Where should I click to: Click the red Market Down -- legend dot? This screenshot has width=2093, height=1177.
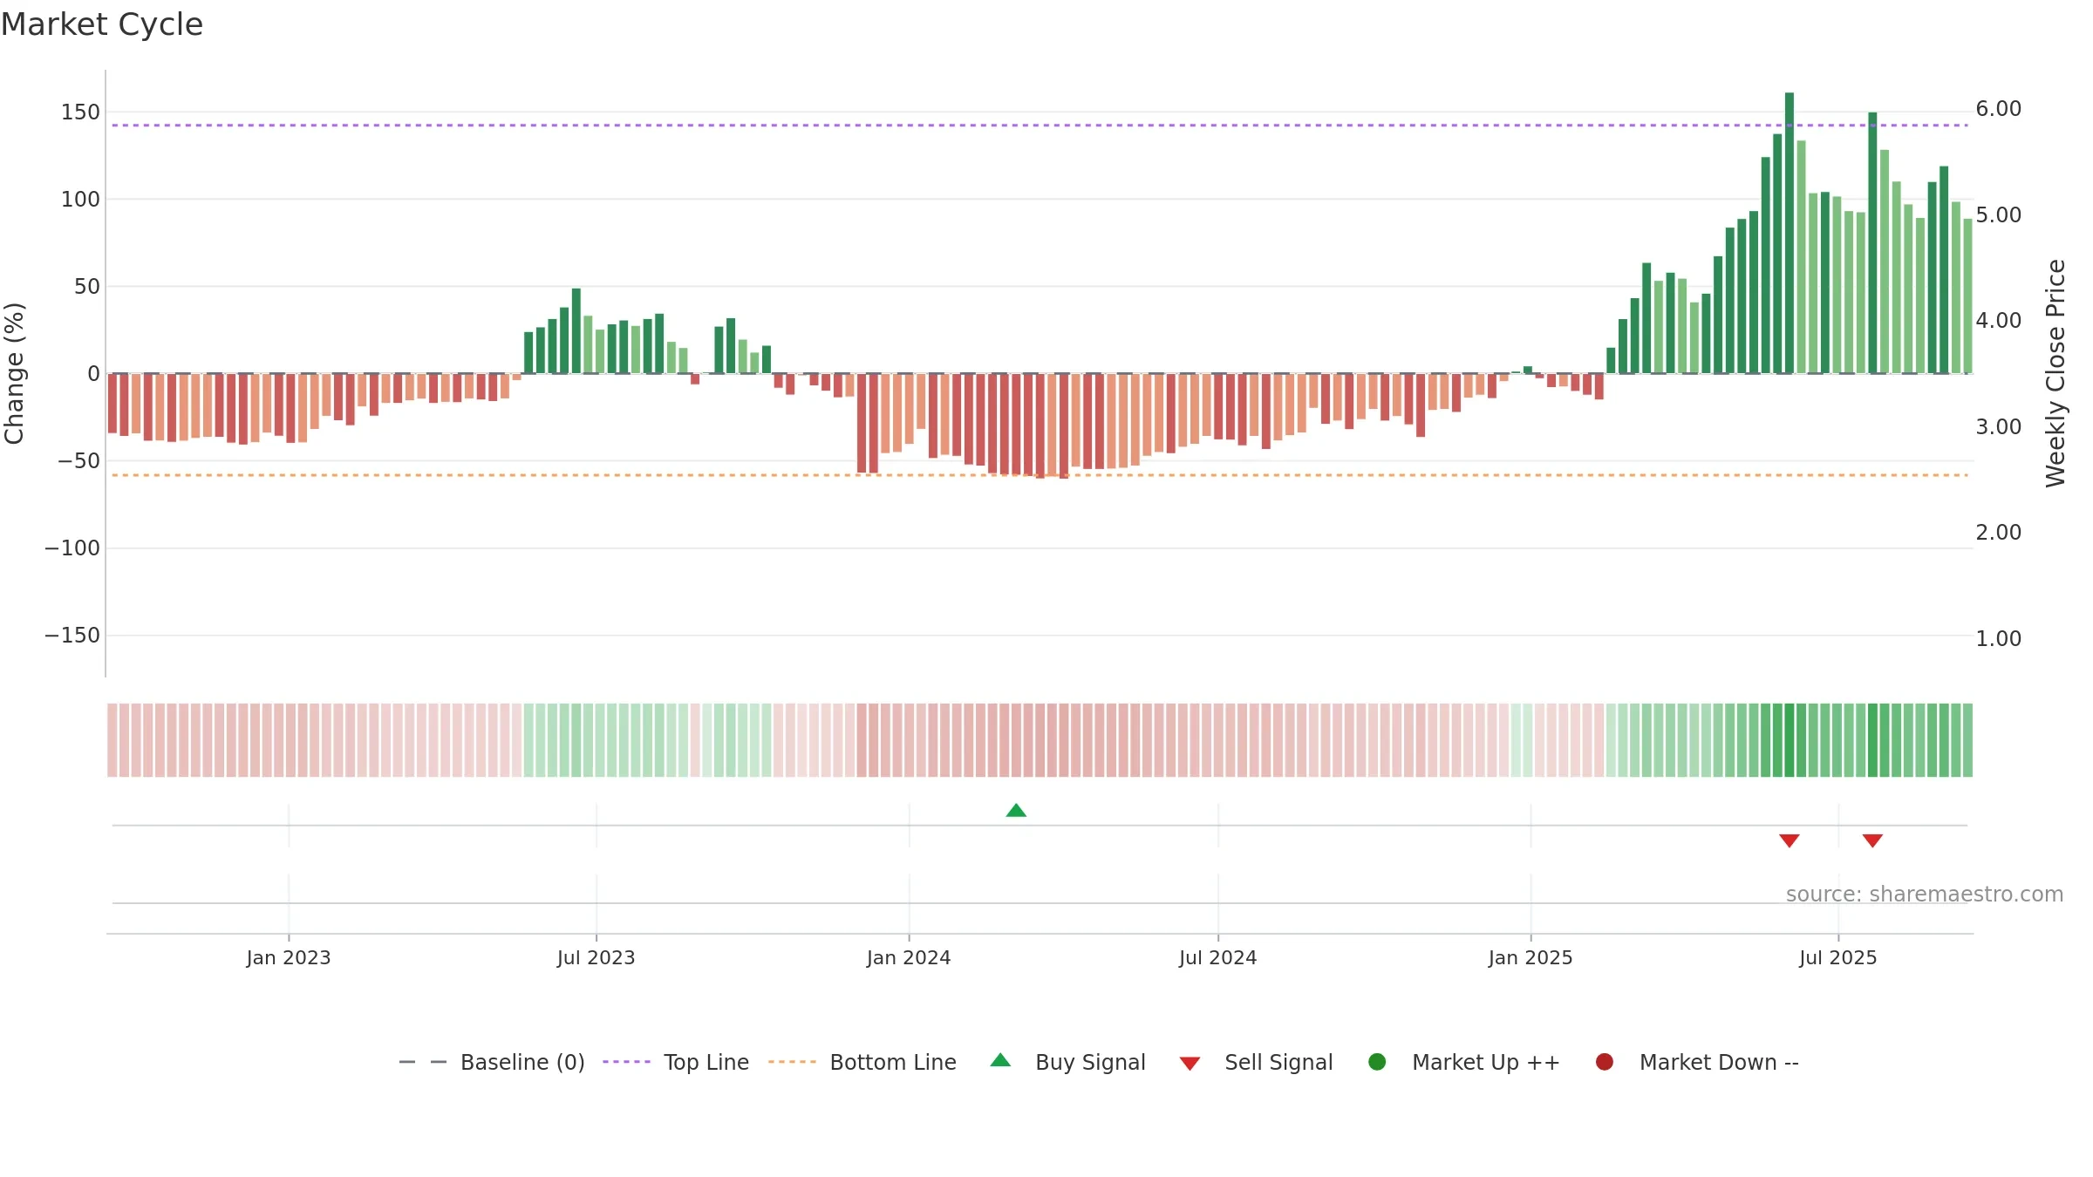pyautogui.click(x=1604, y=1061)
